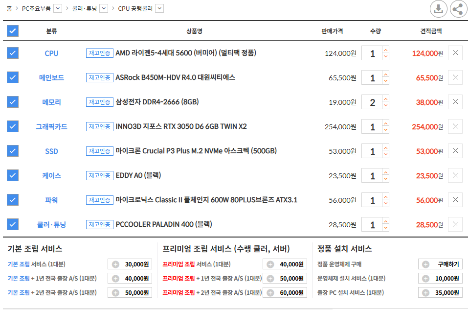Add 프리미엄 조립 + 1년 A/S 50,000원 option
The height and width of the screenshot is (310, 469).
(285, 278)
